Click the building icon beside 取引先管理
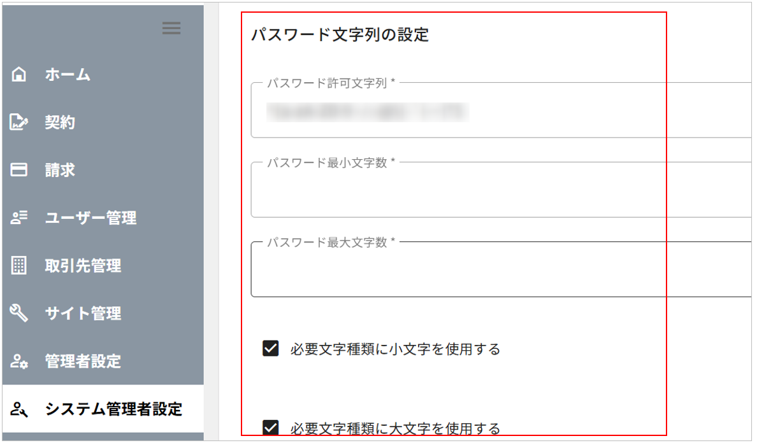 [x=20, y=265]
